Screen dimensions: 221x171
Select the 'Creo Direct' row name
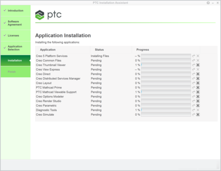43,74
